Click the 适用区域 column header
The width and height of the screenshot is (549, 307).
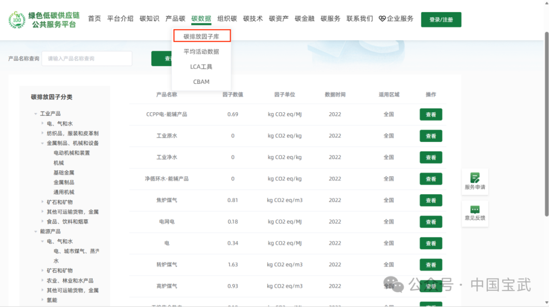(389, 95)
